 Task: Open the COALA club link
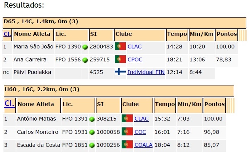click(143, 145)
